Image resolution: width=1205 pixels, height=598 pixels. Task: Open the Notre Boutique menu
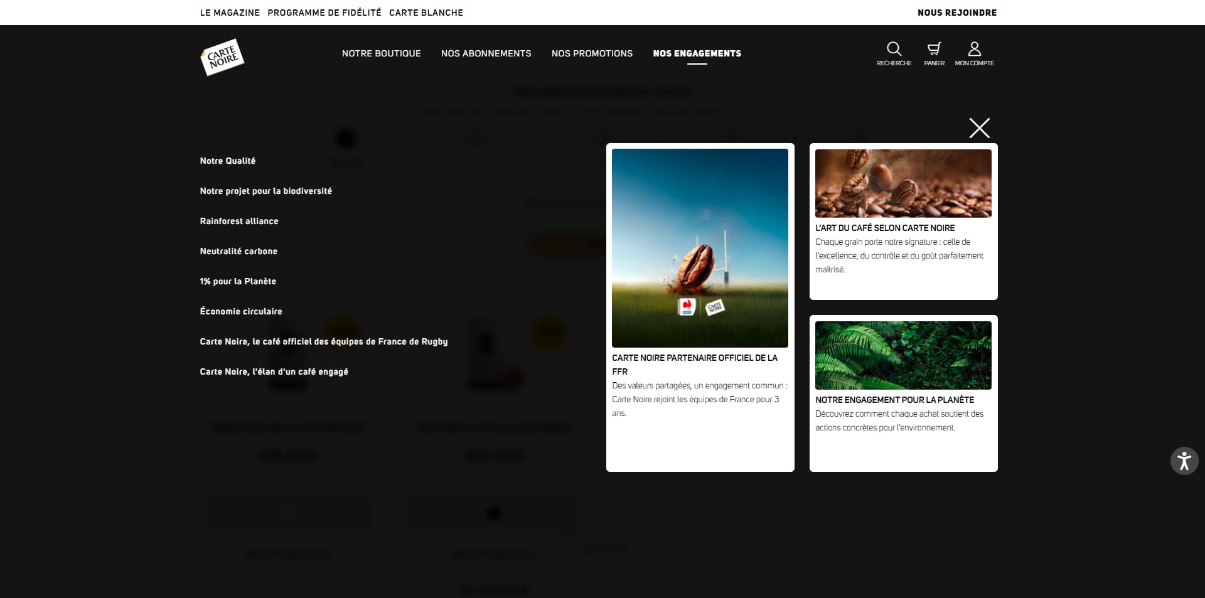click(382, 53)
